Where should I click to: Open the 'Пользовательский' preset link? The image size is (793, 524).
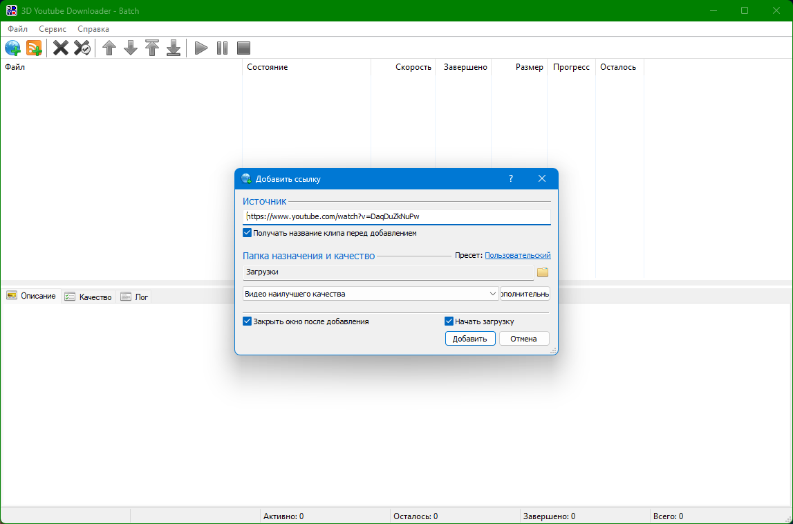[x=517, y=256]
